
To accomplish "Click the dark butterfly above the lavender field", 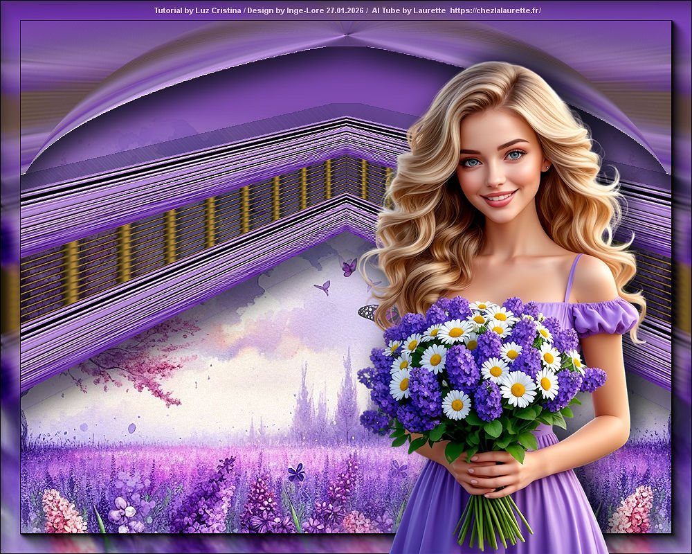I will point(296,472).
